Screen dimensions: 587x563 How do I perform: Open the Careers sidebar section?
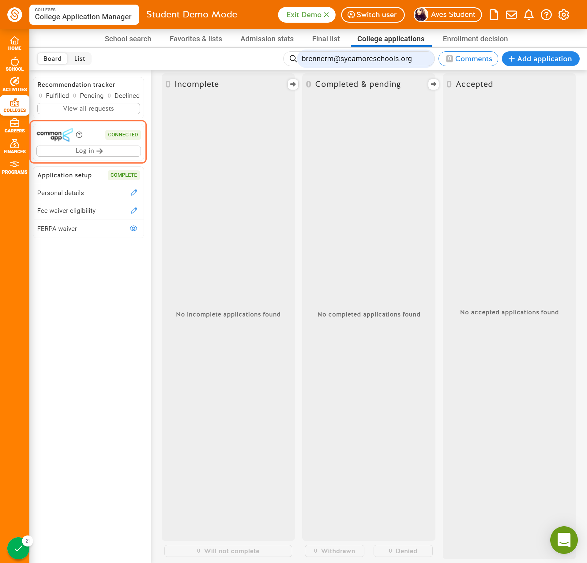pyautogui.click(x=14, y=126)
